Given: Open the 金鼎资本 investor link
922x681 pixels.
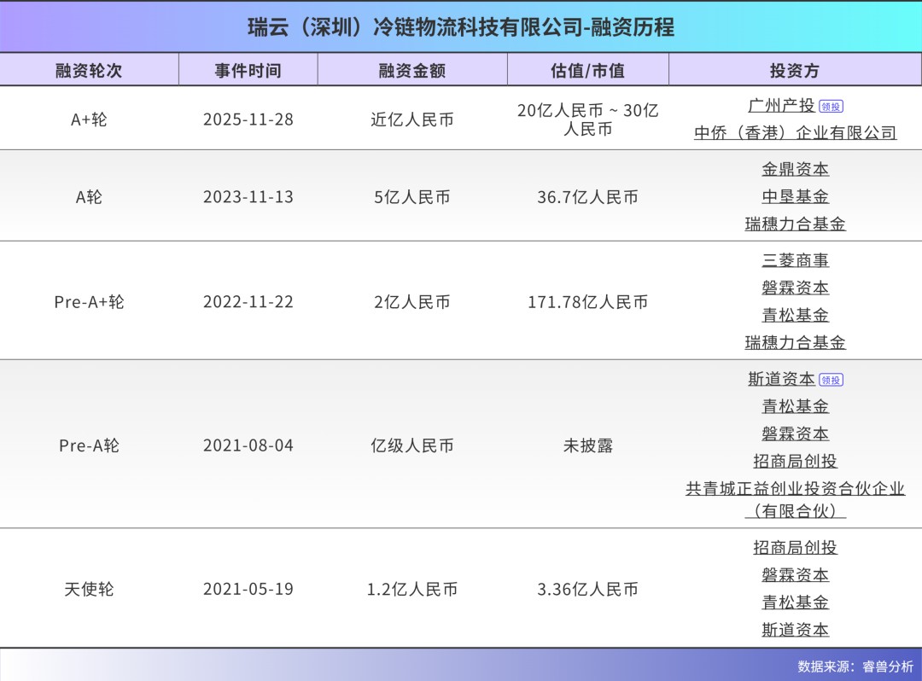Looking at the screenshot, I should (796, 168).
